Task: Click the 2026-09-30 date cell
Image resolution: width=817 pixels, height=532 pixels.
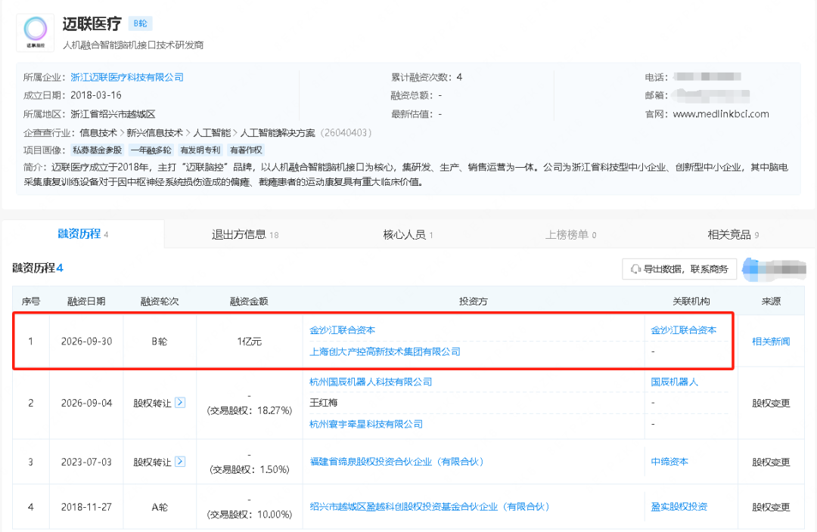Action: [x=86, y=342]
